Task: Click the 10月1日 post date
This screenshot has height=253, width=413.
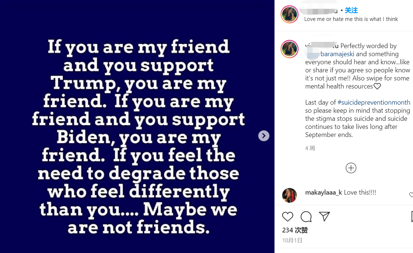Action: pyautogui.click(x=292, y=241)
